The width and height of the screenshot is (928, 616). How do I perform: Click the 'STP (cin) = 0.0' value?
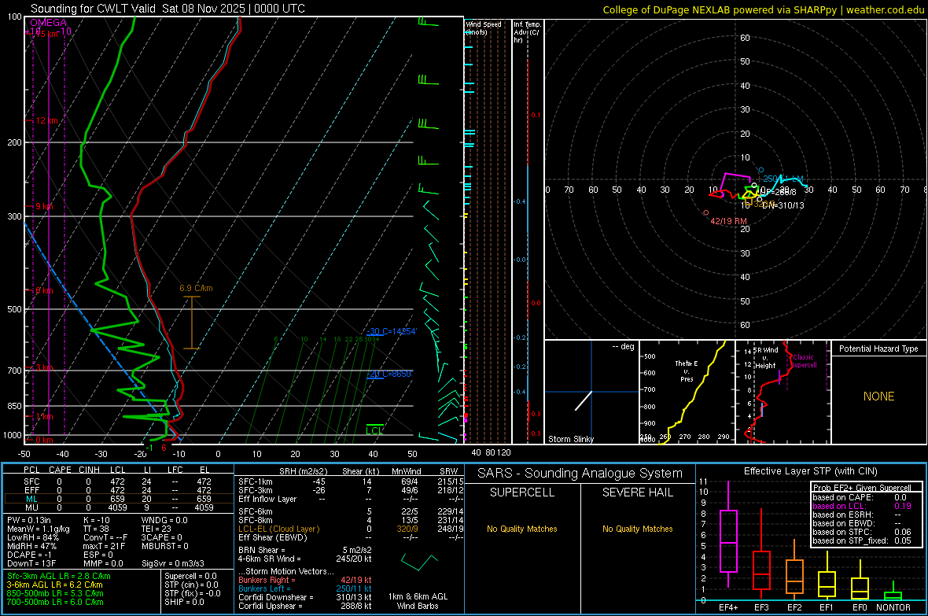(x=191, y=585)
